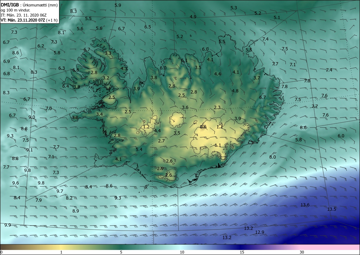
Task: Click the colour scale tick label '30'
Action: pyautogui.click(x=302, y=252)
